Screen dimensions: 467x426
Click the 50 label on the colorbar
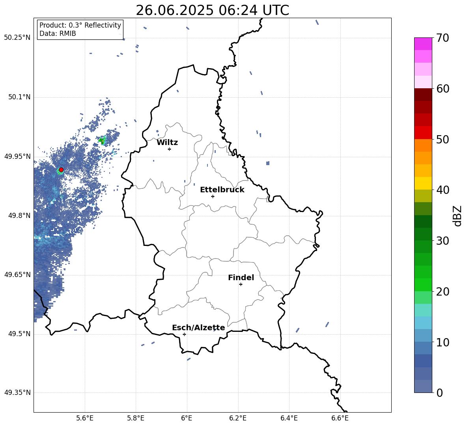point(443,140)
